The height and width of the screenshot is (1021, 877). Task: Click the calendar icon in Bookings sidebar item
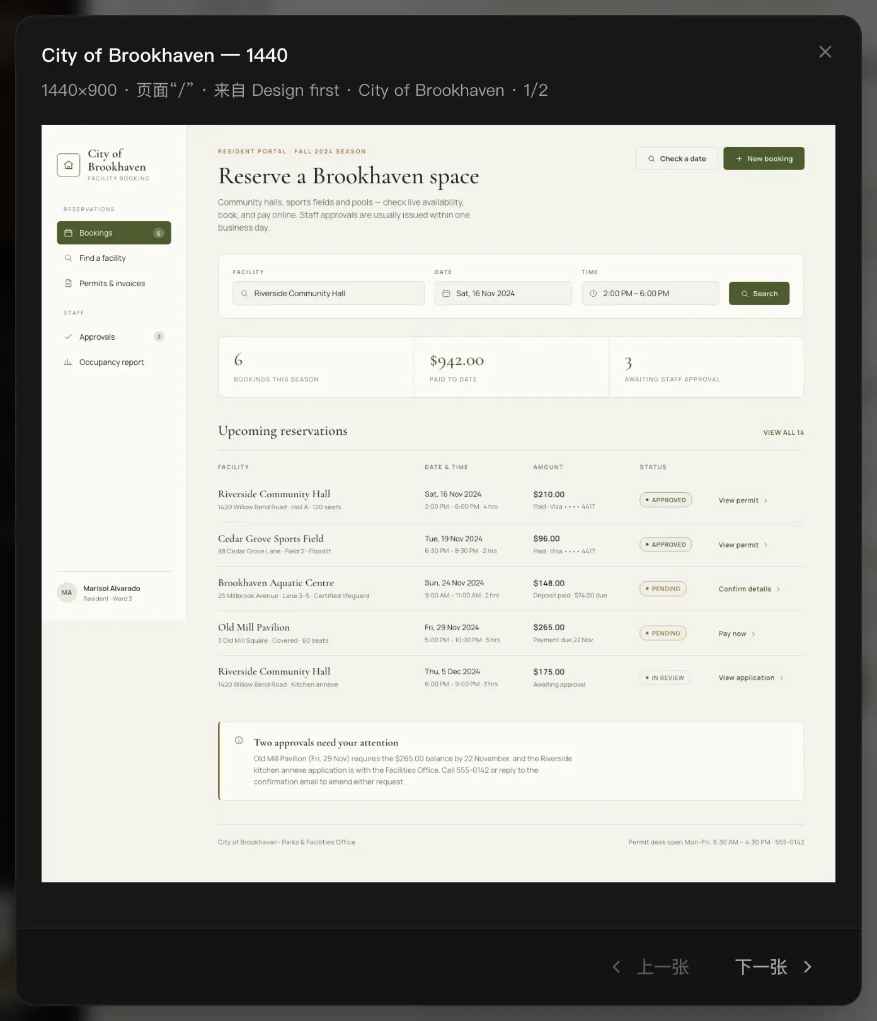tap(68, 233)
